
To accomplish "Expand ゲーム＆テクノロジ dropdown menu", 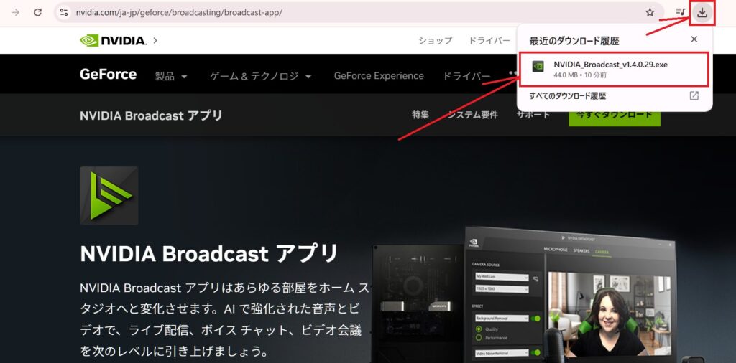I will [260, 76].
